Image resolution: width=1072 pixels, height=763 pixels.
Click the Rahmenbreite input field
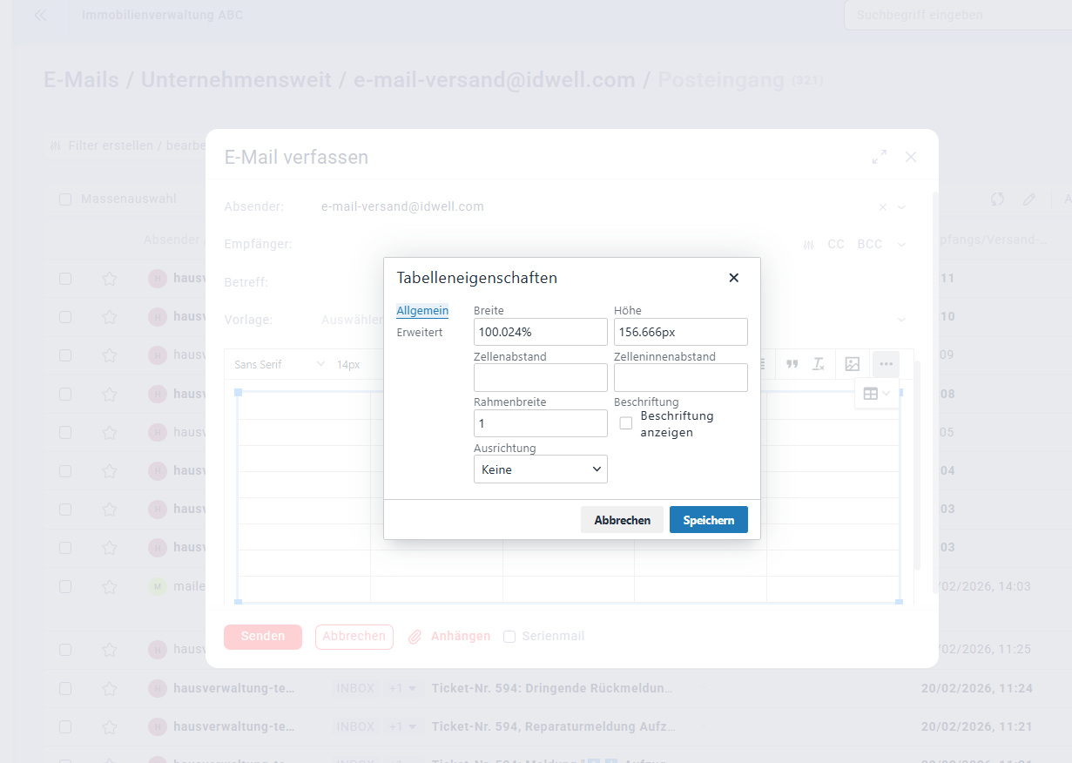pyautogui.click(x=540, y=423)
